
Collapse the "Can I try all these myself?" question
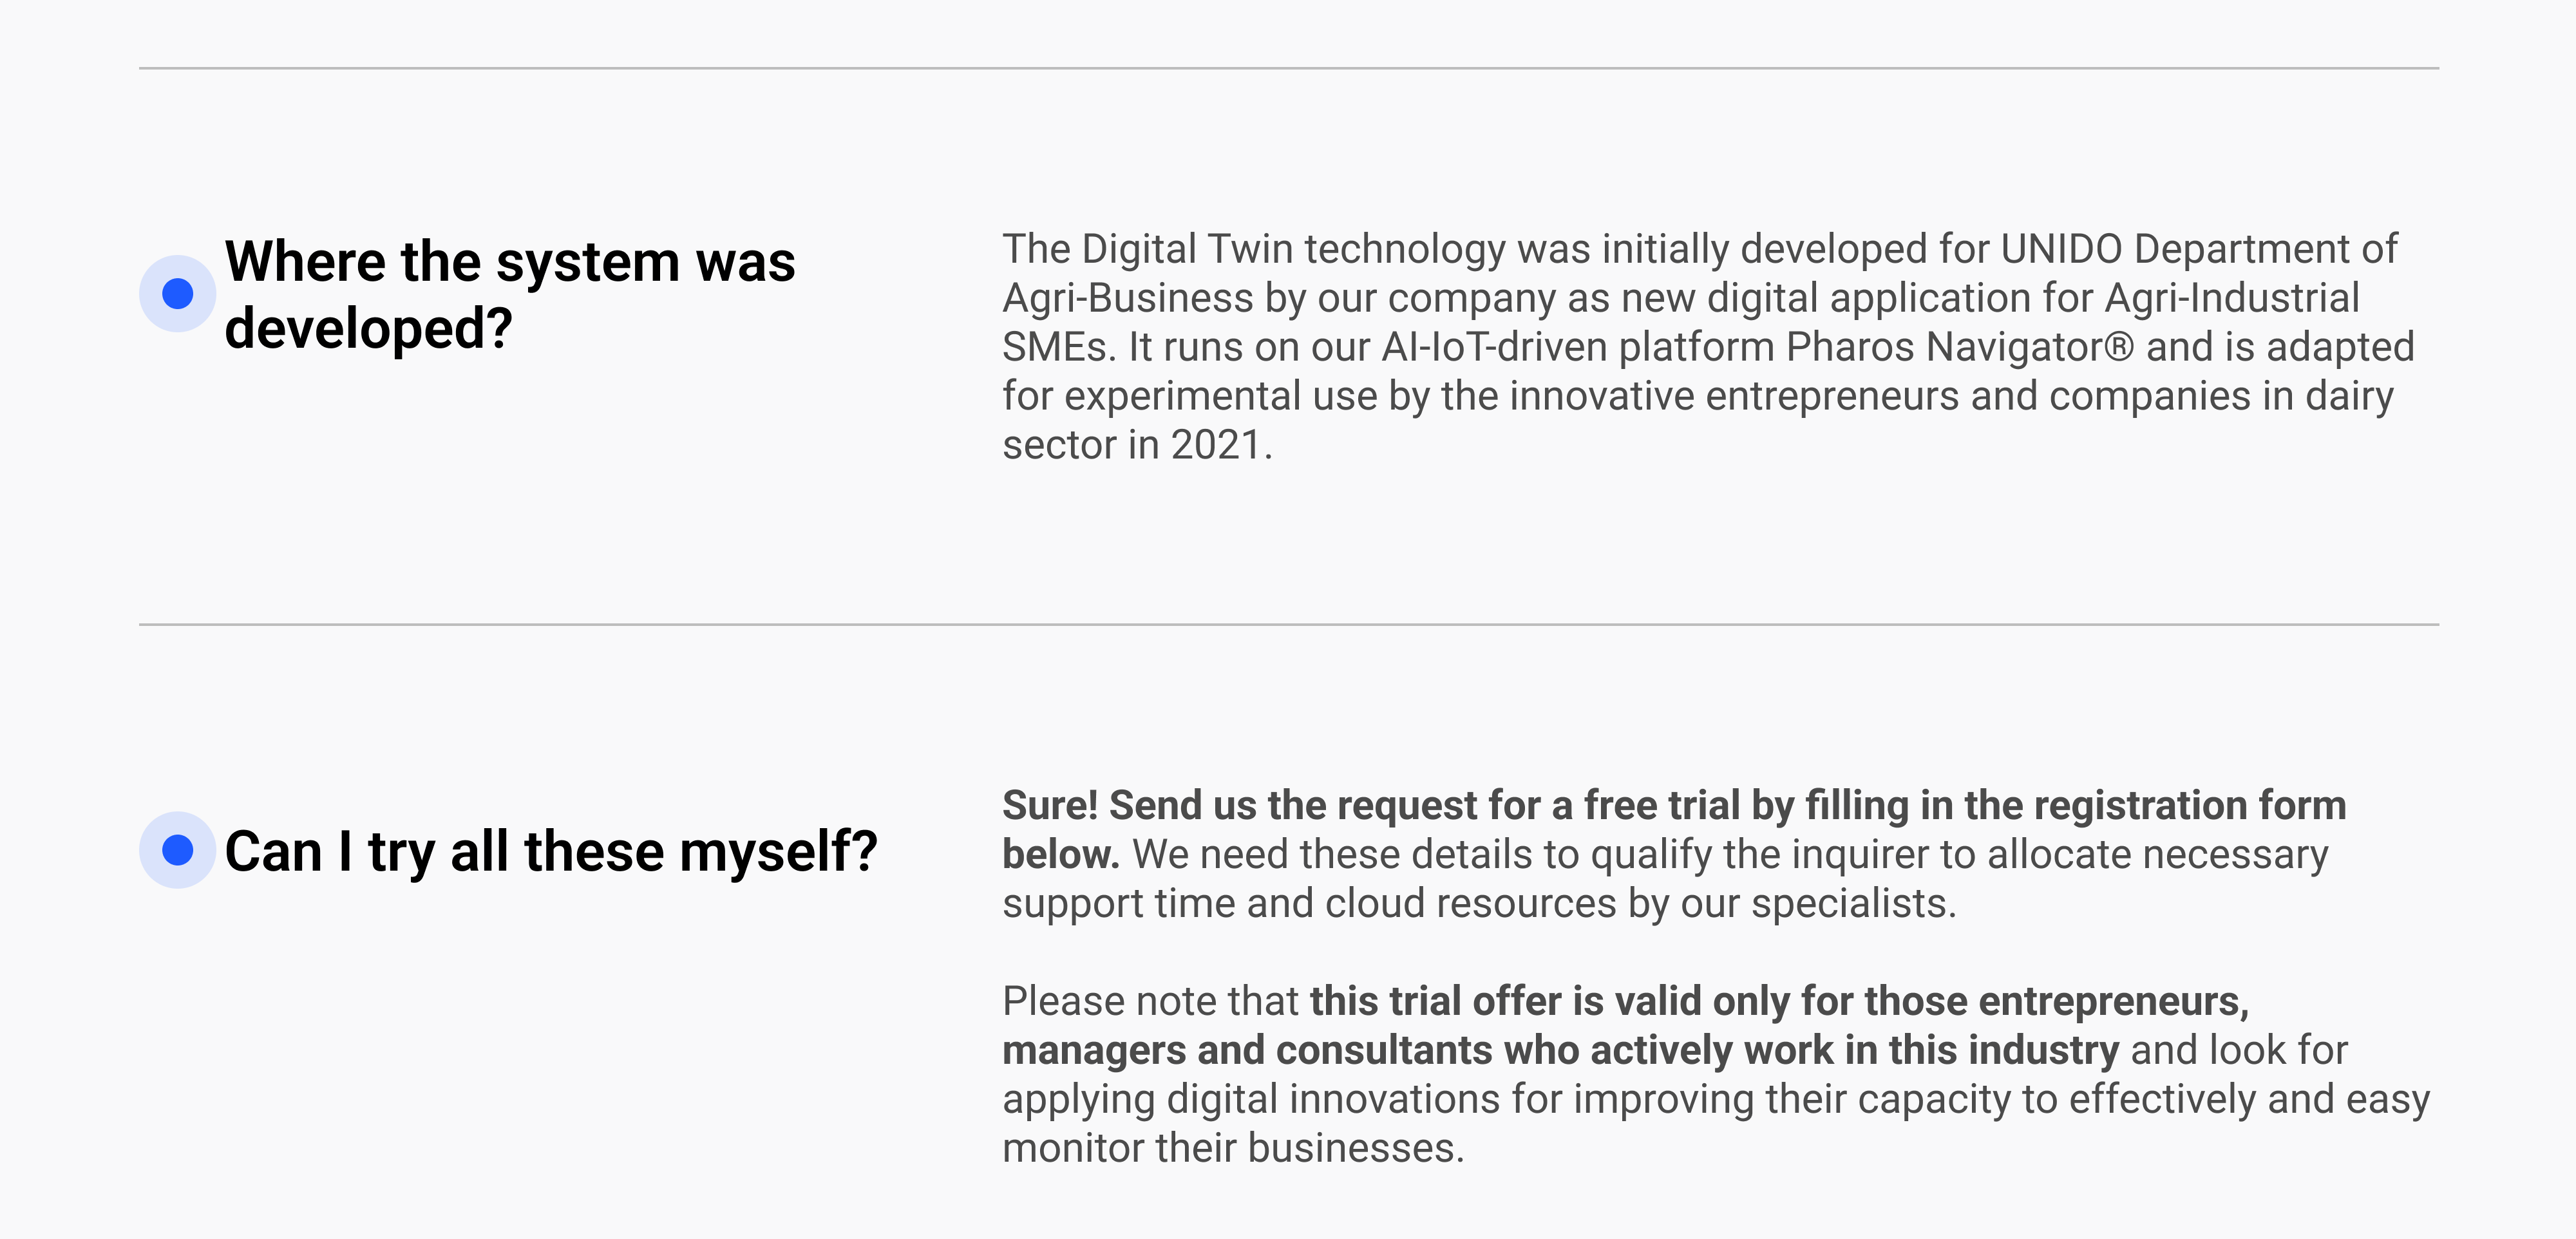551,851
